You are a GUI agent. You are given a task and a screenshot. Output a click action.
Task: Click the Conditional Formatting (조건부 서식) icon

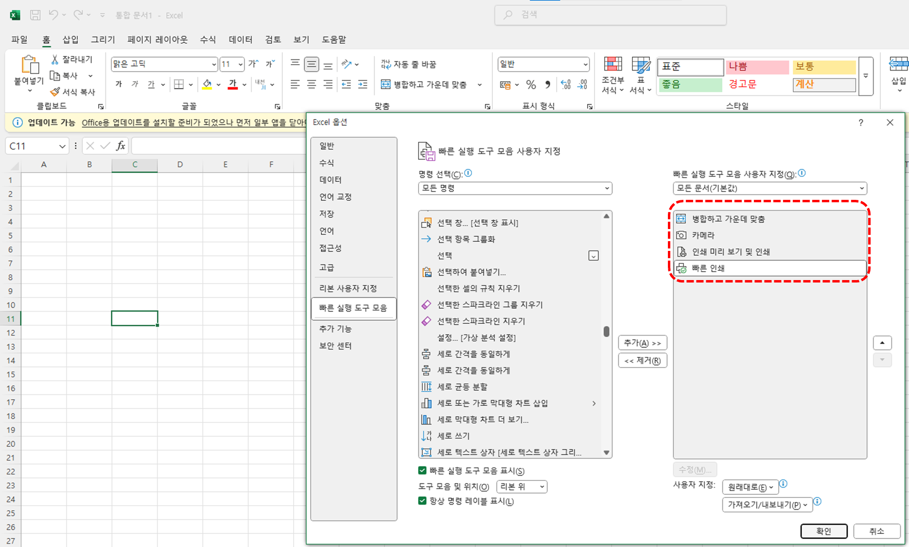click(x=613, y=65)
